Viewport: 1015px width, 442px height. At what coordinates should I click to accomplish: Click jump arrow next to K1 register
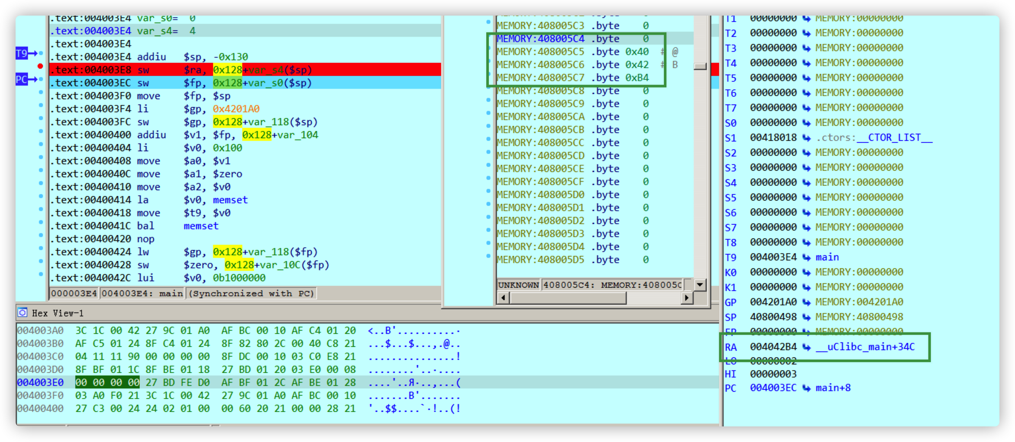pyautogui.click(x=806, y=287)
